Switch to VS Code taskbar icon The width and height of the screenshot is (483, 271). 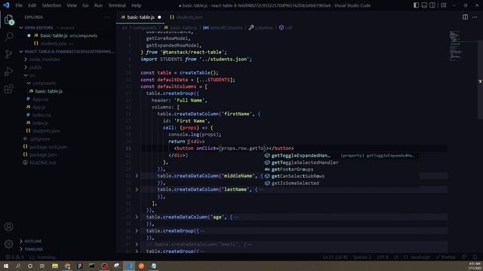click(129, 266)
